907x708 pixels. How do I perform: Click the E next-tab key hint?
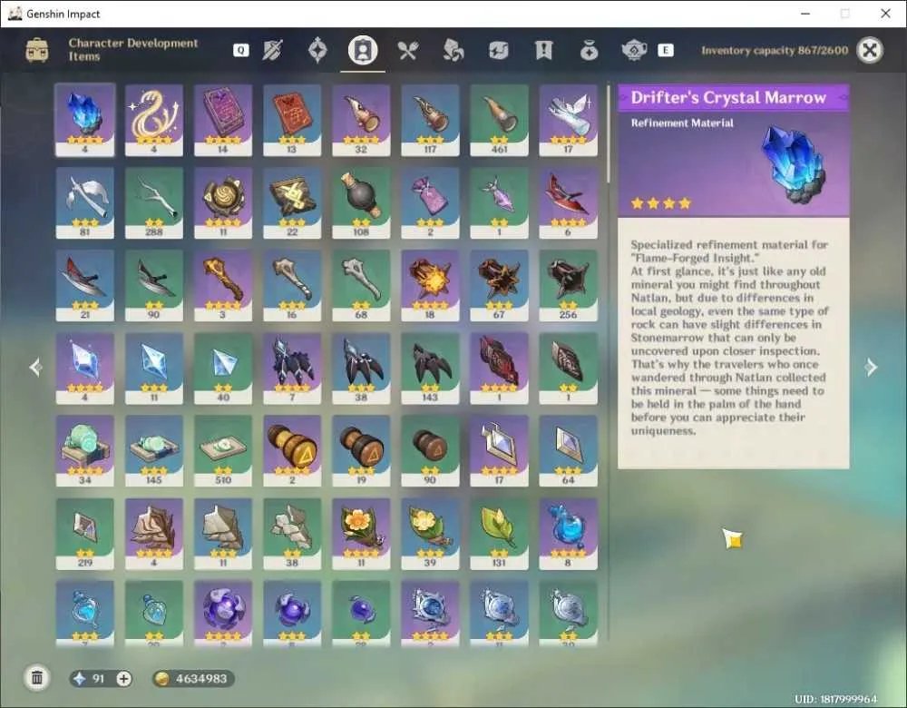tap(665, 50)
